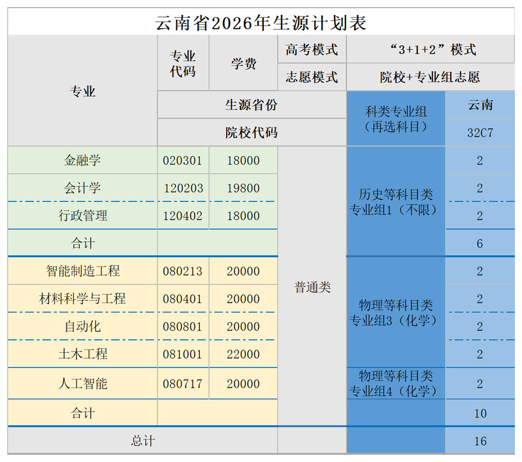
Task: Select the “3+1+2”模式 cell
Action: point(431,49)
